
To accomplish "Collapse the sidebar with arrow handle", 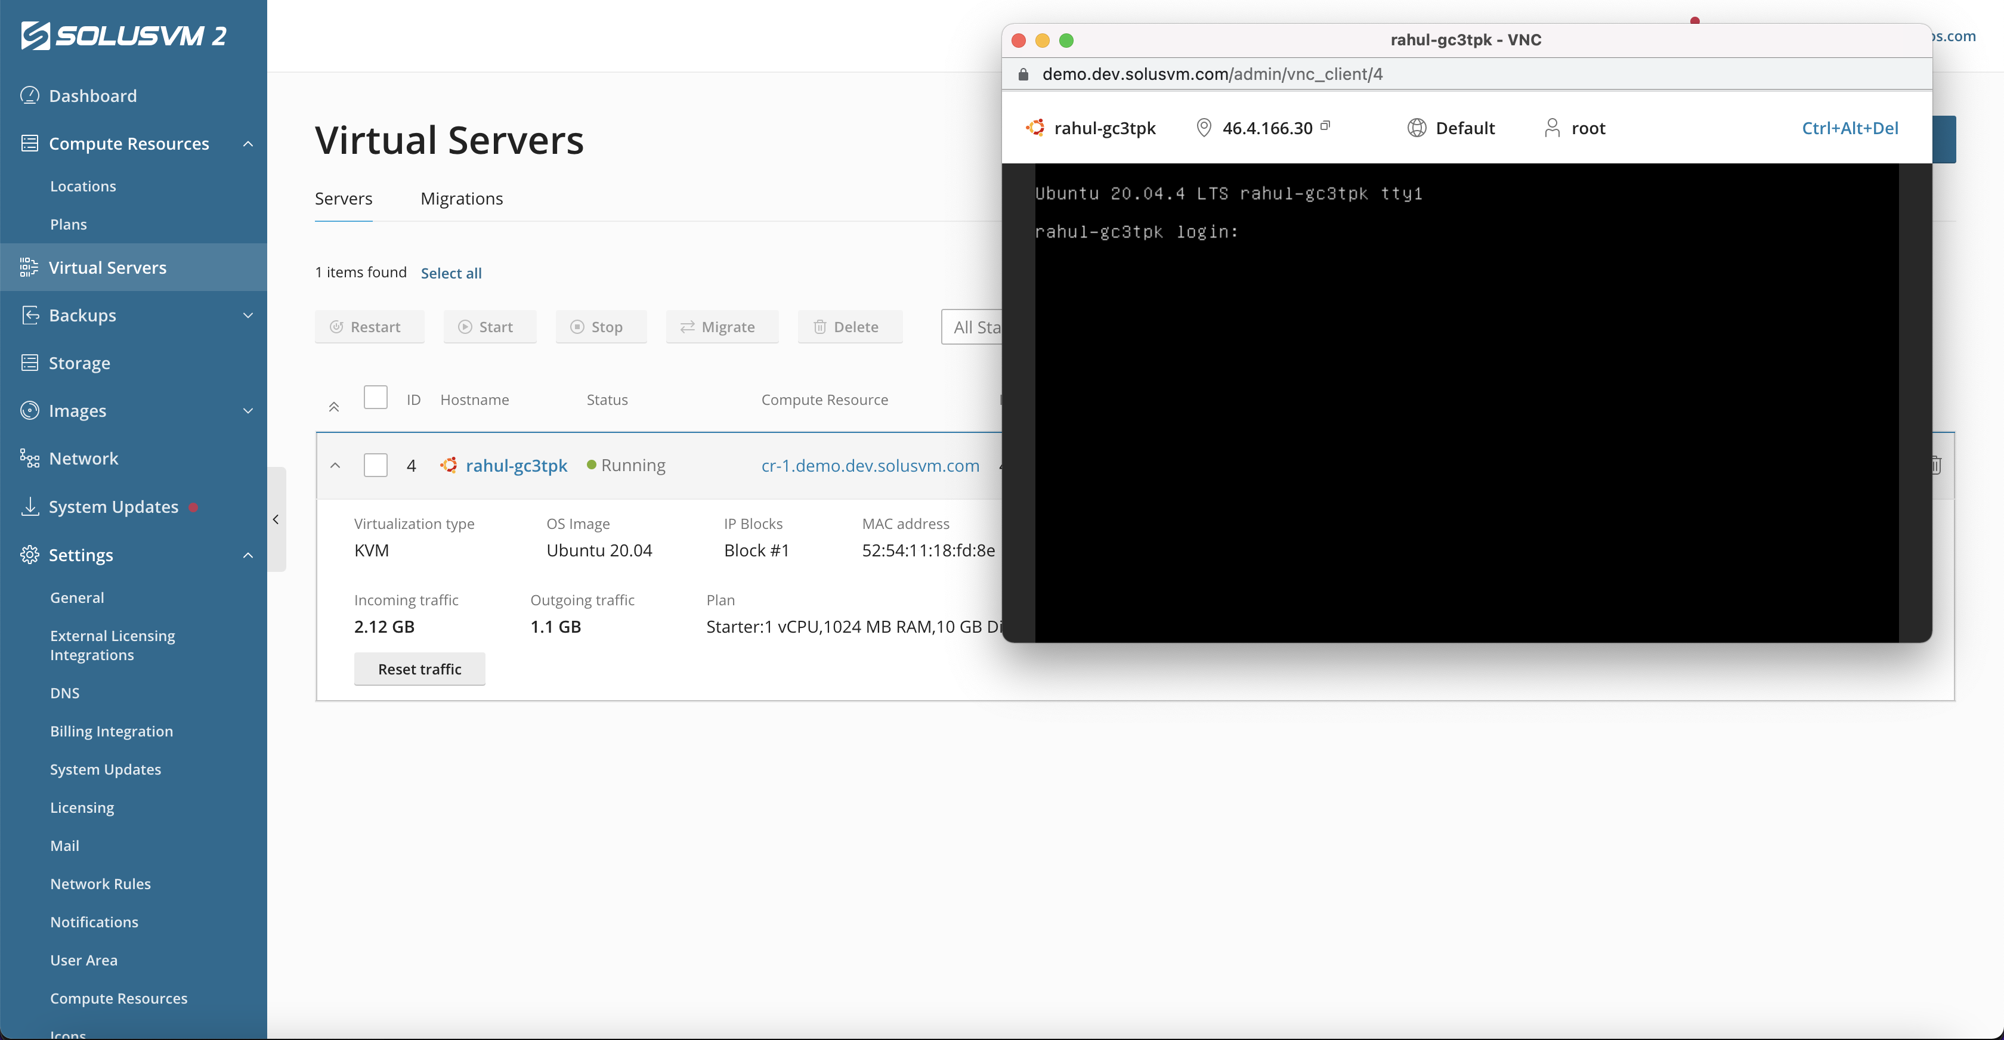I will coord(276,519).
